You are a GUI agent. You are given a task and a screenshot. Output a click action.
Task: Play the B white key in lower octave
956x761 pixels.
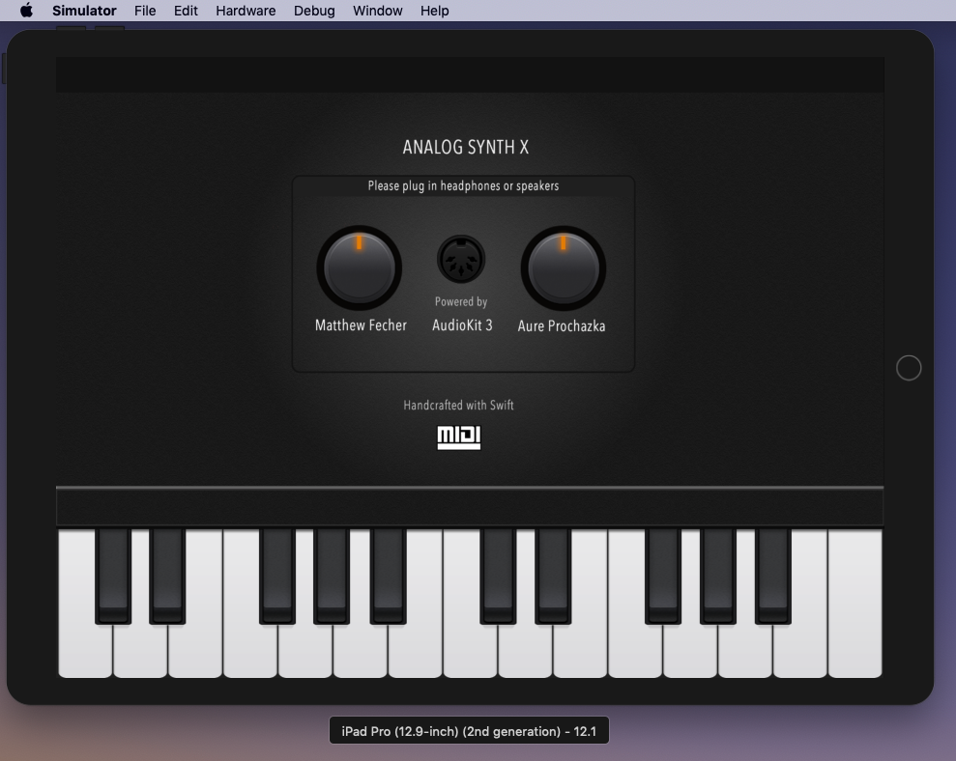pyautogui.click(x=416, y=649)
